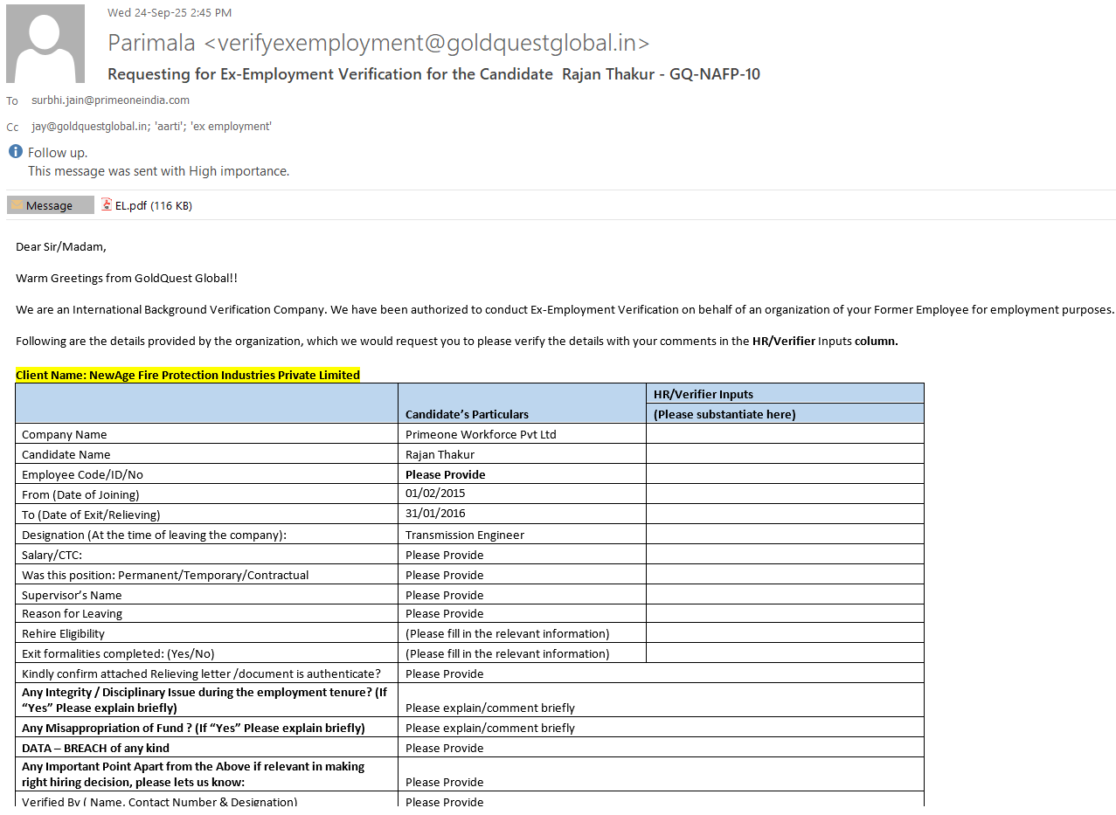Image resolution: width=1116 pixels, height=815 pixels.
Task: Click the sender avatar placeholder picture
Action: coord(45,44)
